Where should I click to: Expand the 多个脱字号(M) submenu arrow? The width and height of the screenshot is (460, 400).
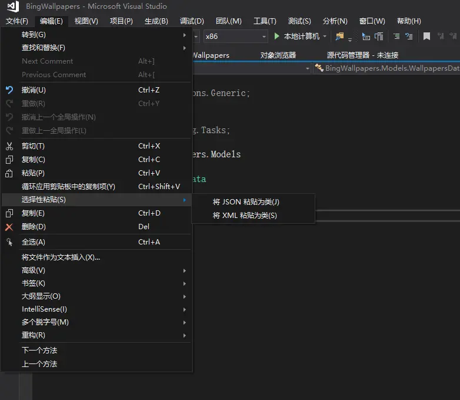tap(185, 322)
